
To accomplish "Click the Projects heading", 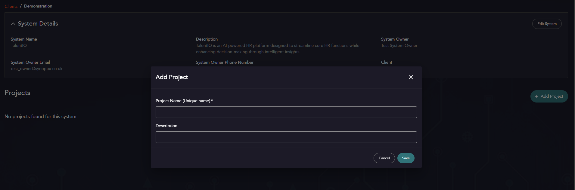I will pyautogui.click(x=17, y=93).
